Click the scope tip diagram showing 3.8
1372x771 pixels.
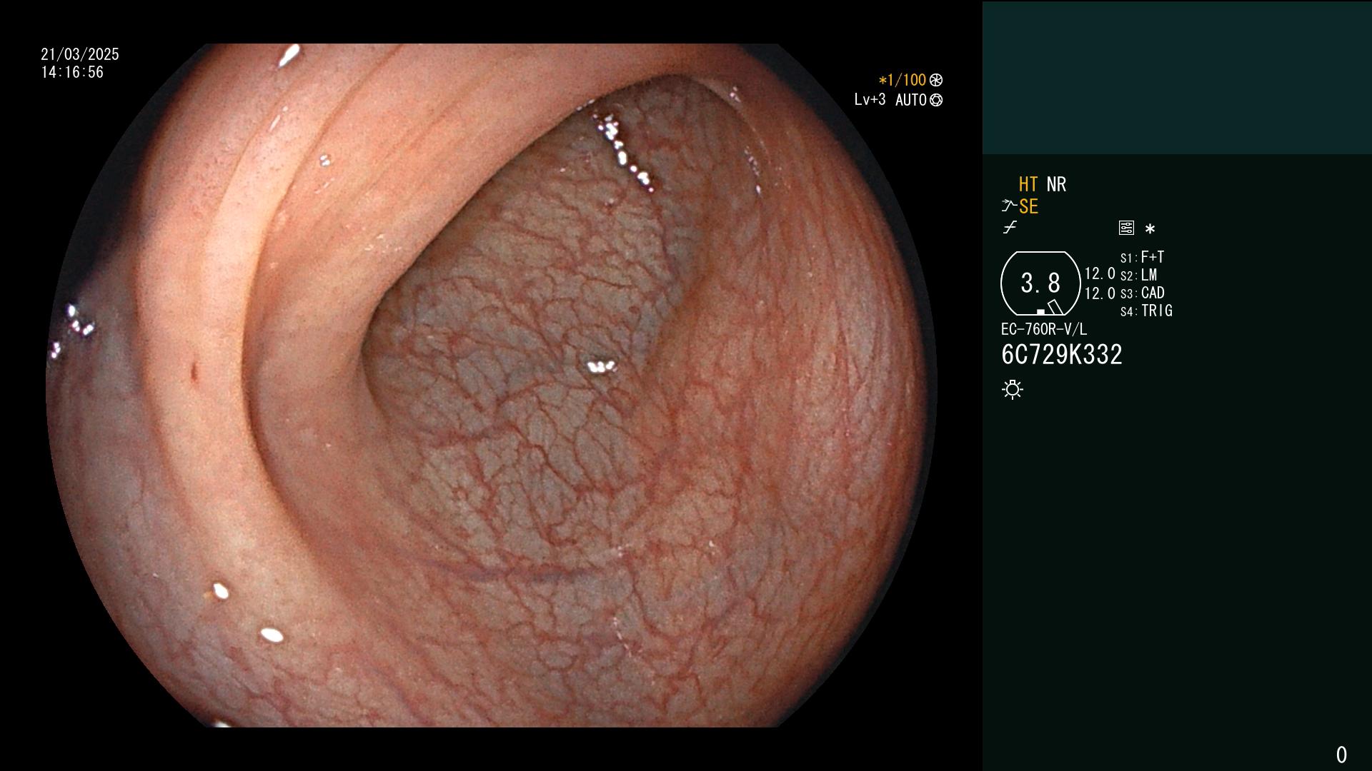1040,283
